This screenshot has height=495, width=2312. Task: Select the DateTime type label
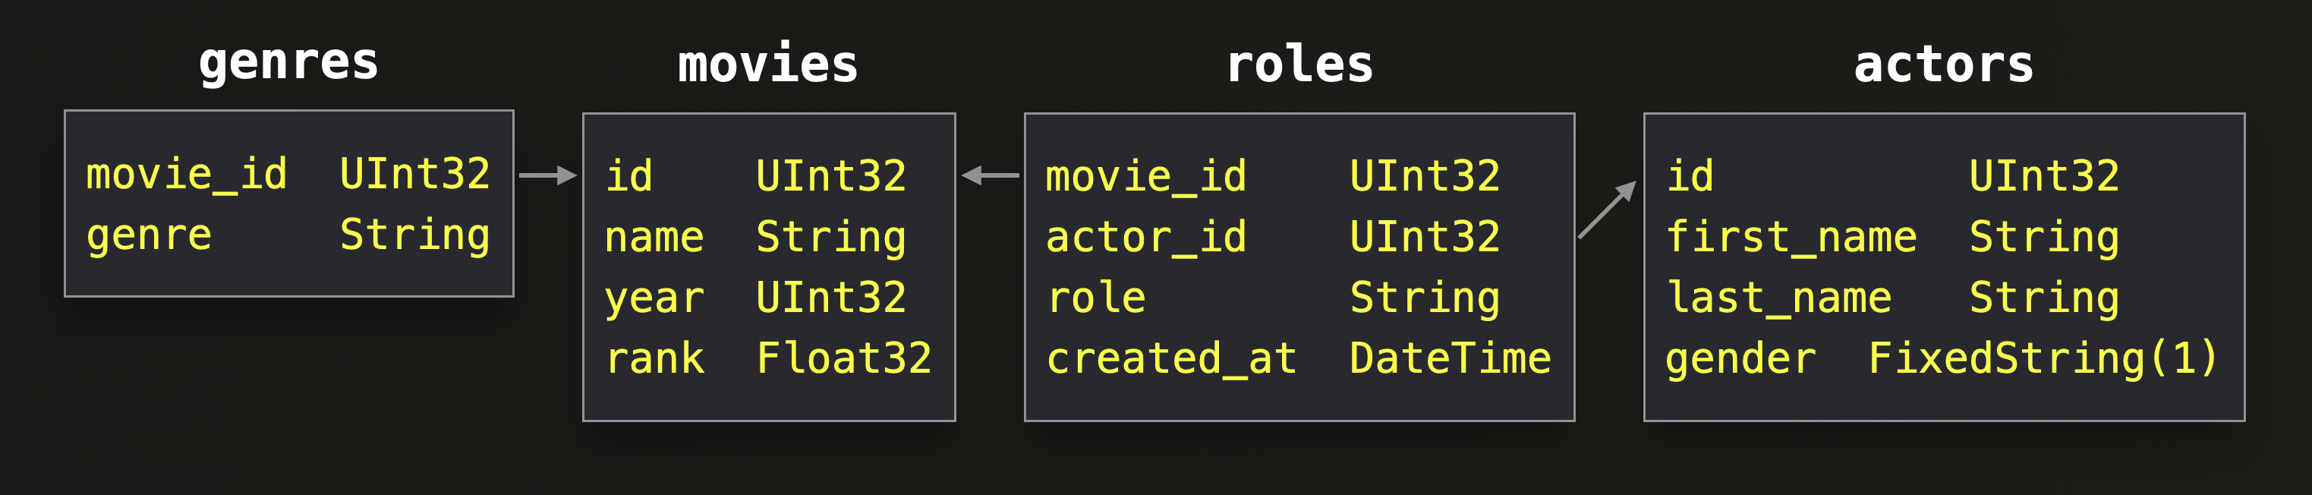pyautogui.click(x=1450, y=358)
